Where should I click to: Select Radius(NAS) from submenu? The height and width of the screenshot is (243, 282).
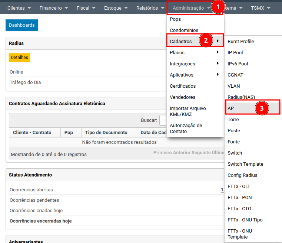(241, 97)
